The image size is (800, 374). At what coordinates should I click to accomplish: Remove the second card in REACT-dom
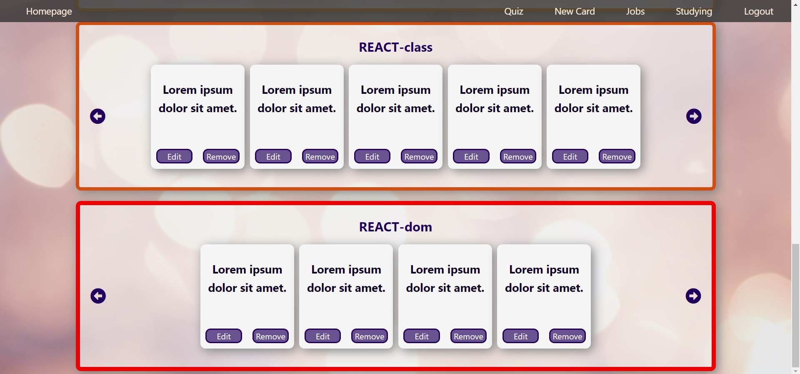pos(370,336)
